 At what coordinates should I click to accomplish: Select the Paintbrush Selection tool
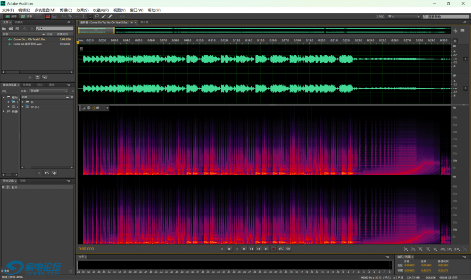103,16
